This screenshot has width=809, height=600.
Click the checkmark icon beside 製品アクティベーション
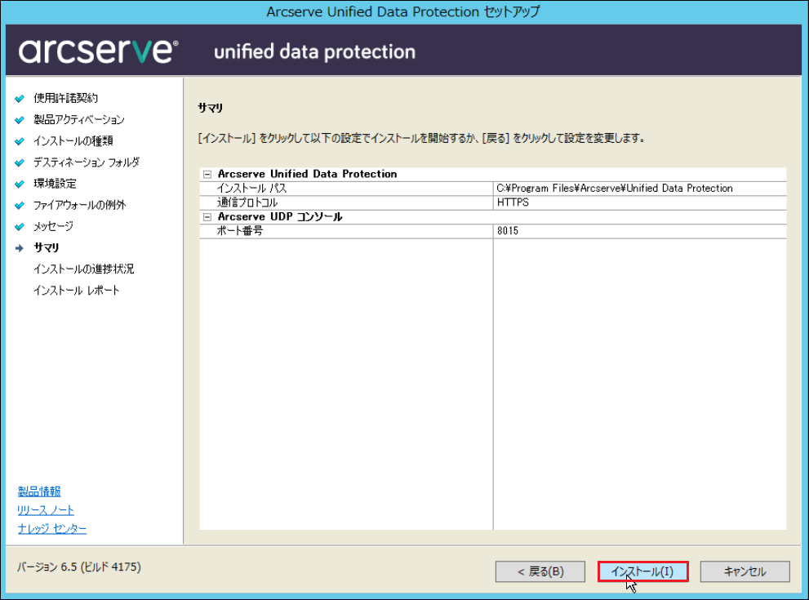20,120
